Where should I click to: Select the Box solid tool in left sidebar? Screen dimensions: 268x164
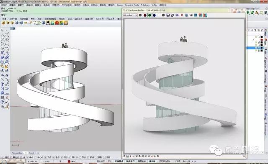(x=3, y=58)
